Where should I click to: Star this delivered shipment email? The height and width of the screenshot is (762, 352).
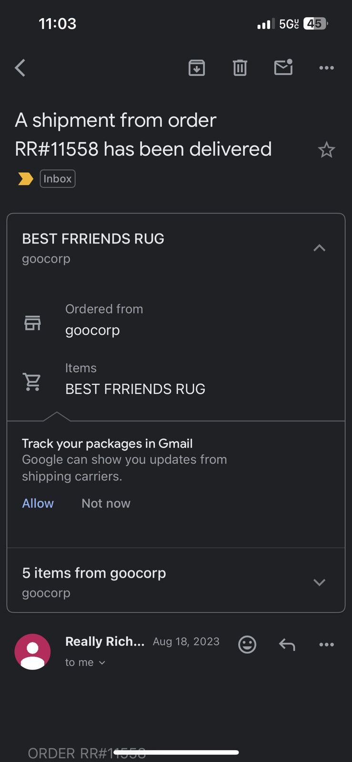click(326, 150)
